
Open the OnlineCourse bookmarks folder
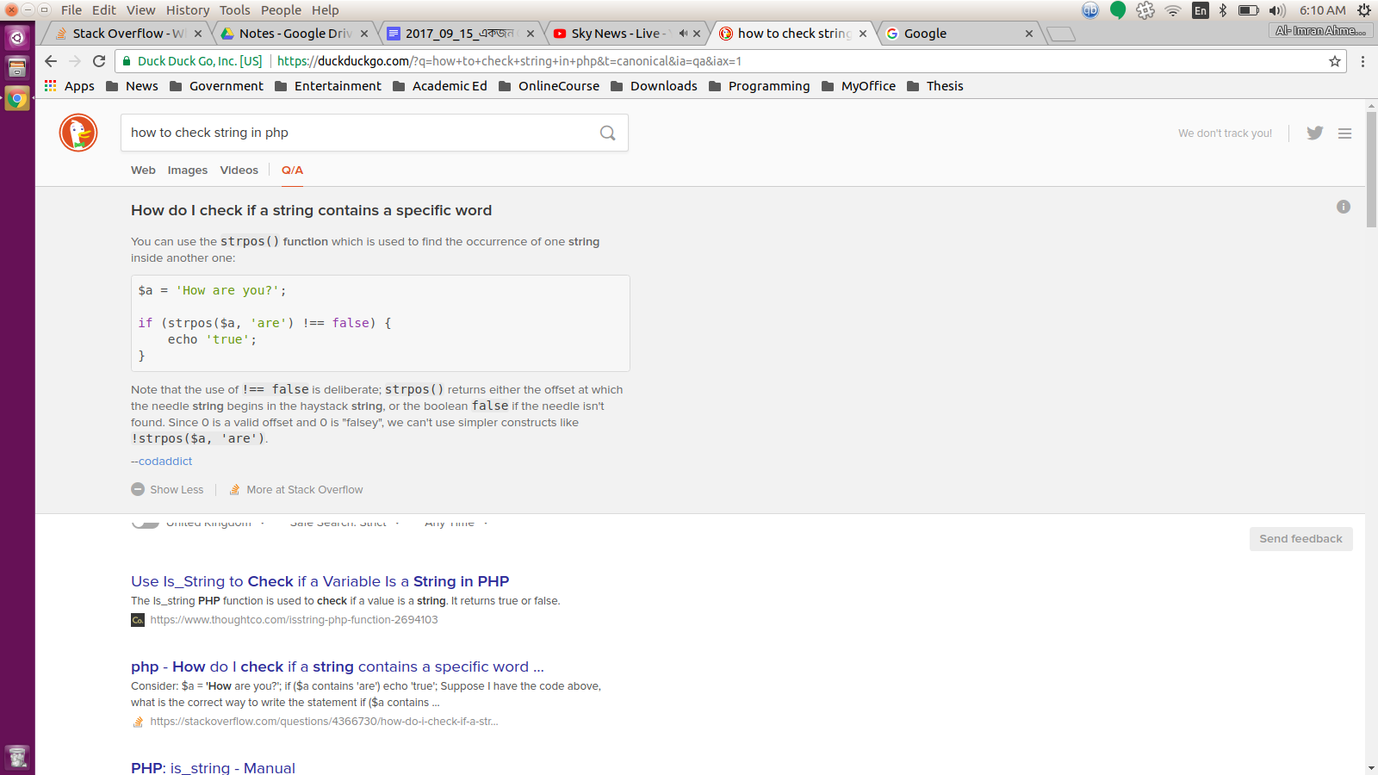[549, 86]
